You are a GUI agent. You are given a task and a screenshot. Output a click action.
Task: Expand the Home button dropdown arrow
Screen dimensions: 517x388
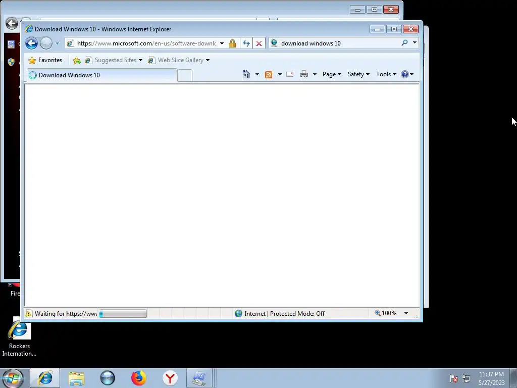pos(257,74)
